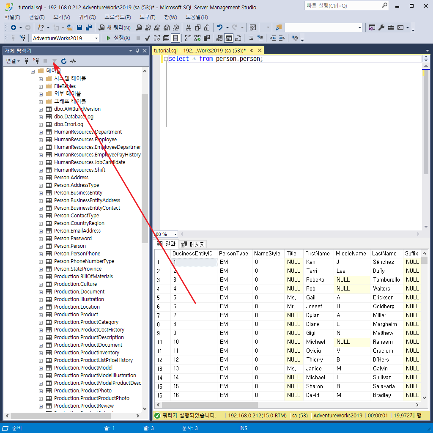This screenshot has height=433, width=433.
Task: Select the Person.EmailAddress table
Action: tap(77, 231)
